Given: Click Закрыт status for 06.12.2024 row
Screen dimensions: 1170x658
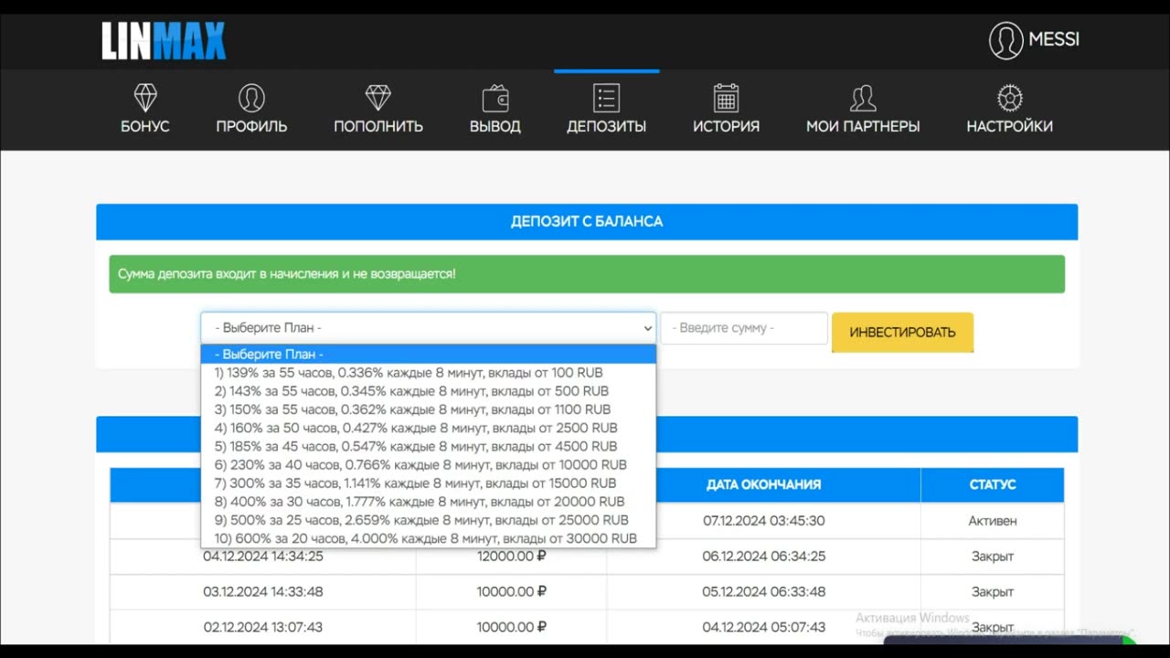Looking at the screenshot, I should coord(993,556).
